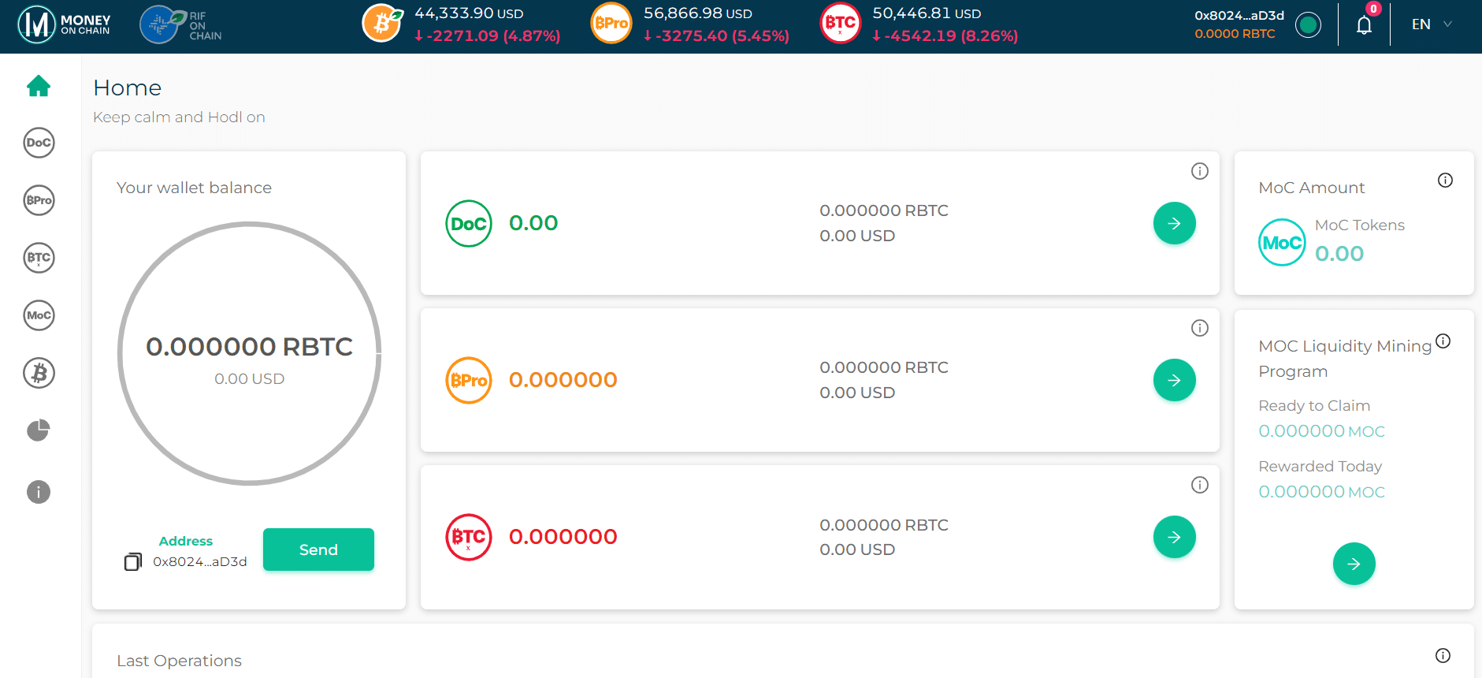Image resolution: width=1482 pixels, height=678 pixels.
Task: Click the Send button
Action: pos(318,549)
